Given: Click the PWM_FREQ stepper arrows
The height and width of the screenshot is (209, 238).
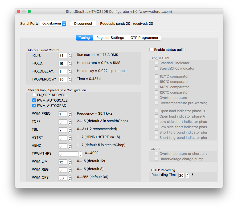Looking at the screenshot, I should (x=70, y=114).
